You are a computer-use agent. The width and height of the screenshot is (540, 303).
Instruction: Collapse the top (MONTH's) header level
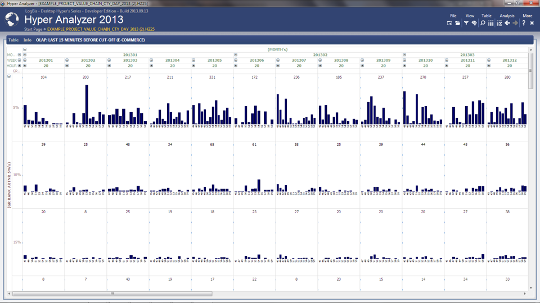click(x=25, y=49)
